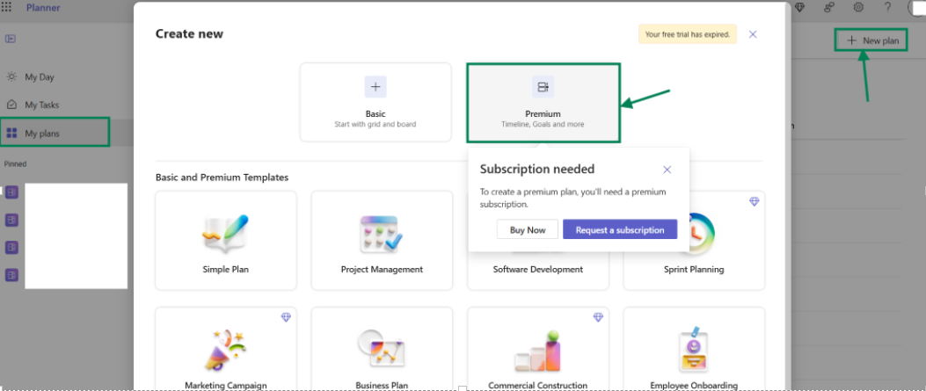Click the Planner app title

(42, 7)
